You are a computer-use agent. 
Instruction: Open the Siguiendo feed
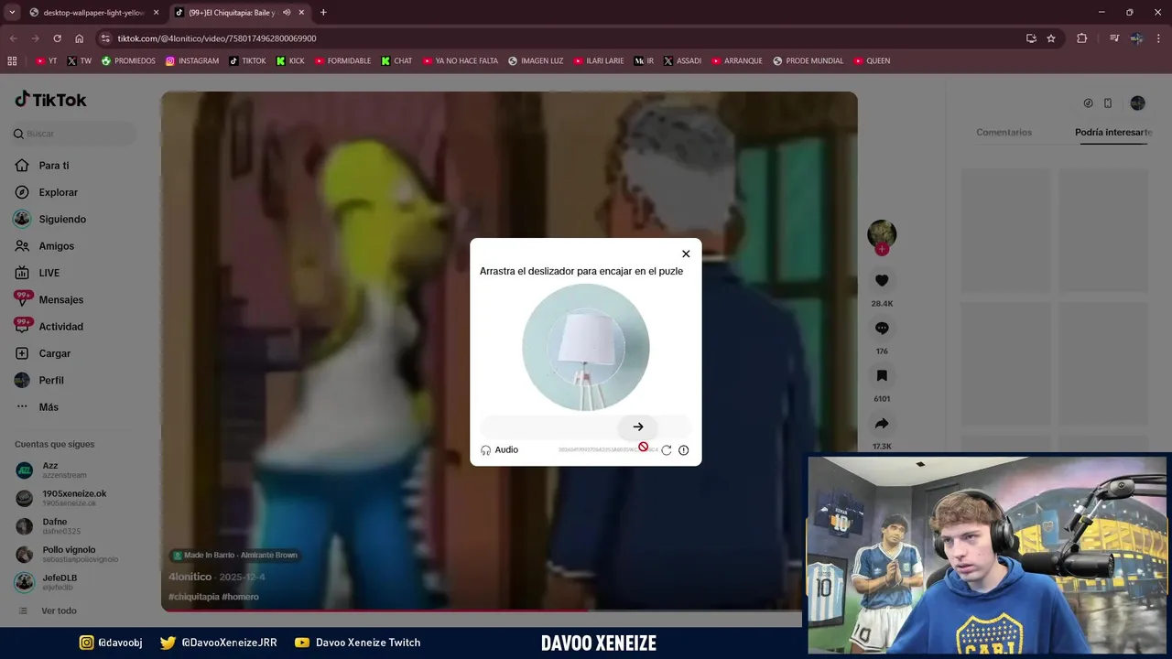62,219
